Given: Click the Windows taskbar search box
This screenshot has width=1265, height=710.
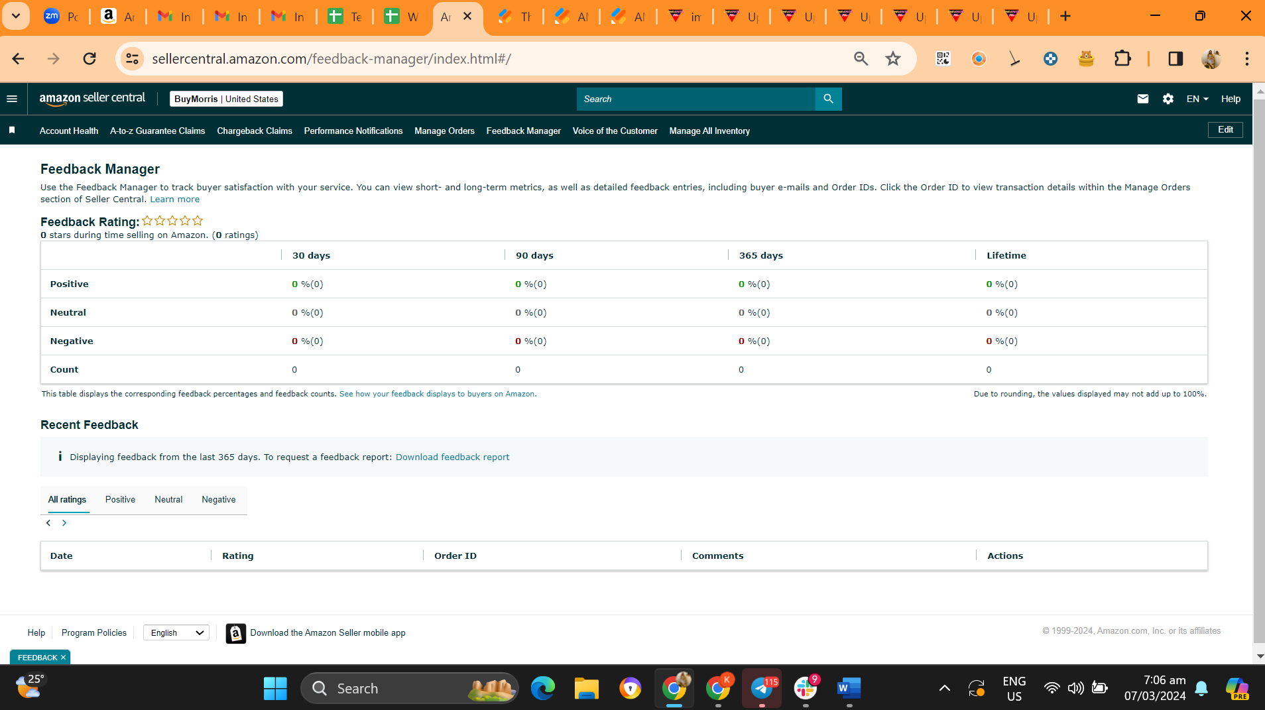Looking at the screenshot, I should click(x=410, y=689).
